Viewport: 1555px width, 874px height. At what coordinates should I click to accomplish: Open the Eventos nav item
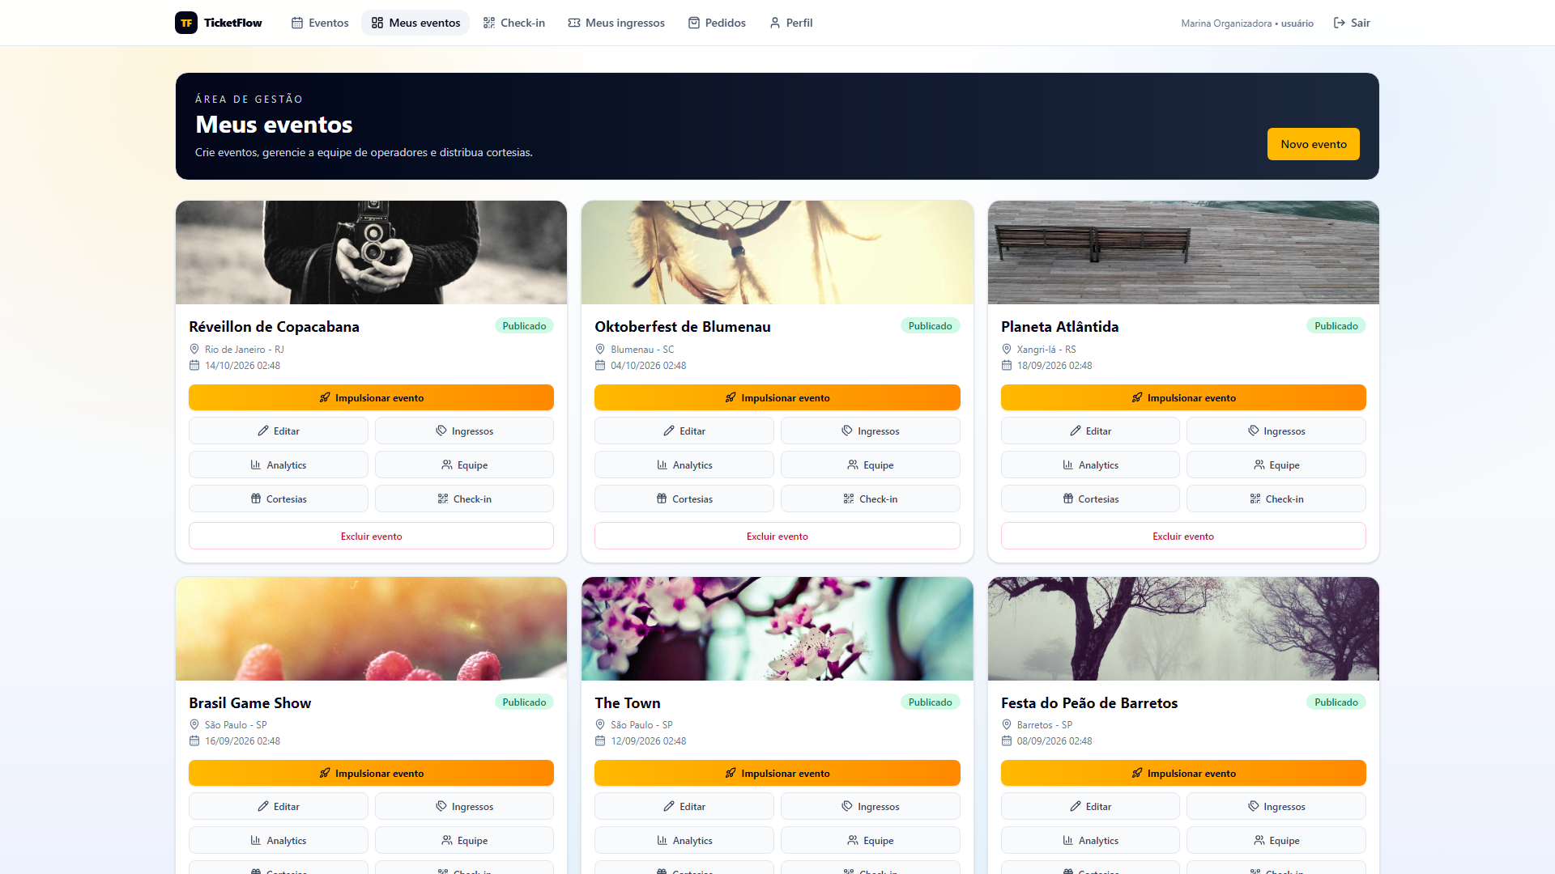[x=320, y=23]
